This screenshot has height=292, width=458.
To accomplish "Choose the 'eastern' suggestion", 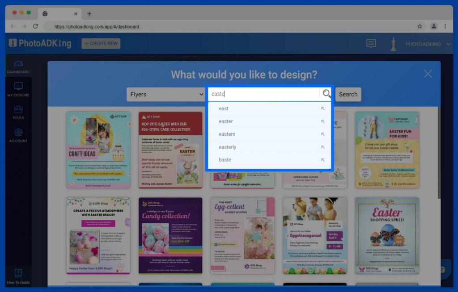I will 270,134.
